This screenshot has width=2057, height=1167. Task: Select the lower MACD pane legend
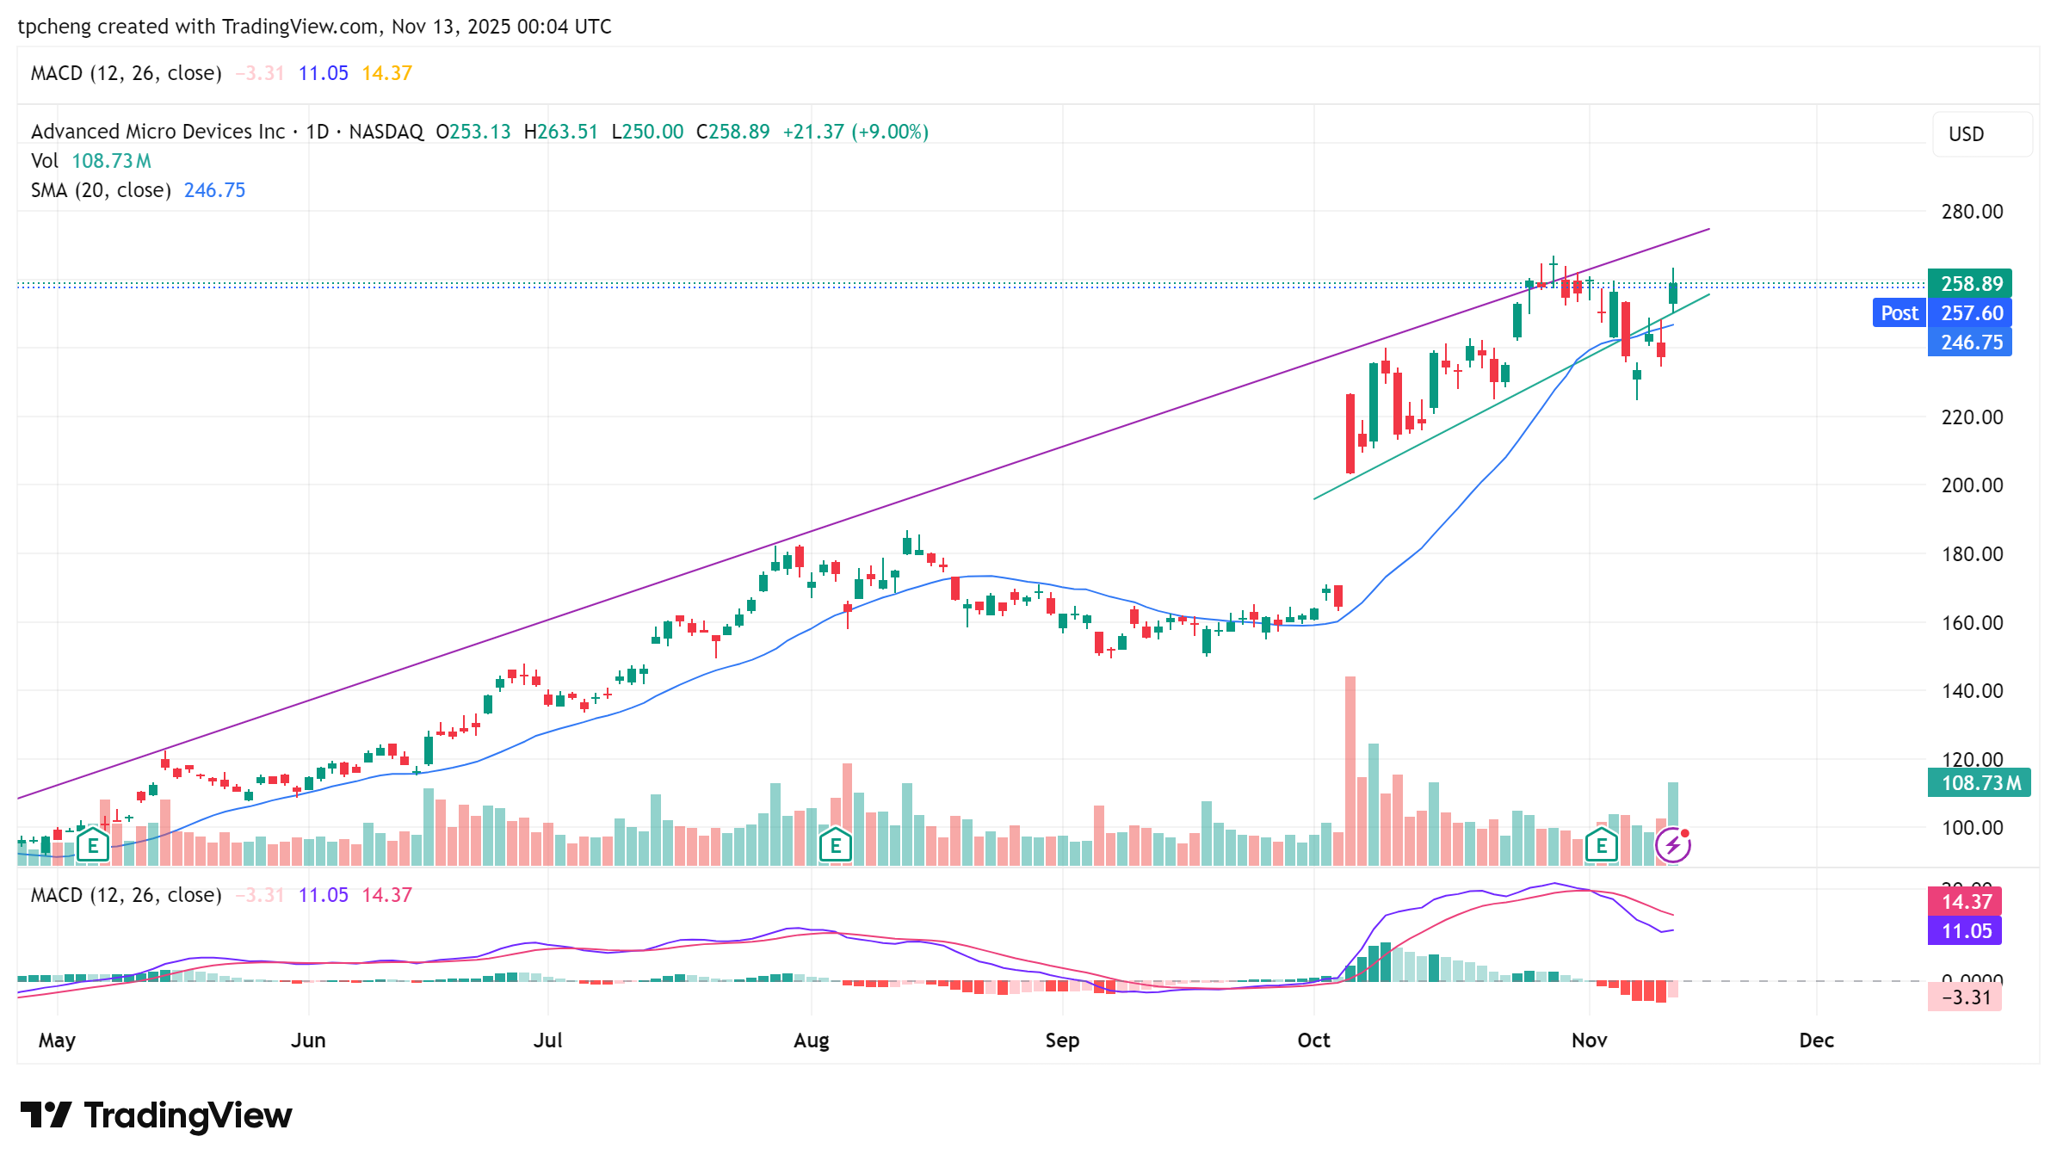tap(126, 895)
